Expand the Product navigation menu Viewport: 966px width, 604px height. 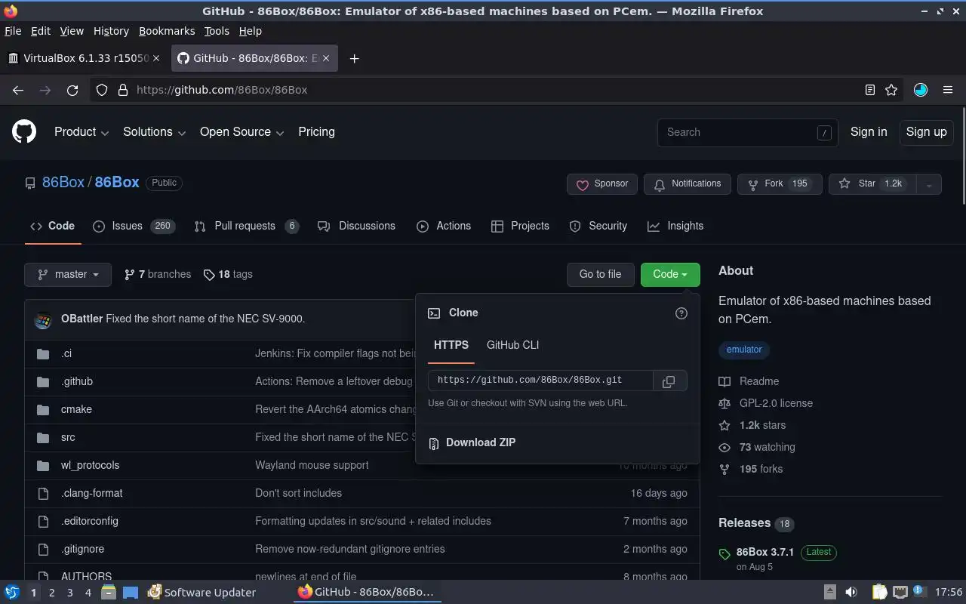click(82, 132)
